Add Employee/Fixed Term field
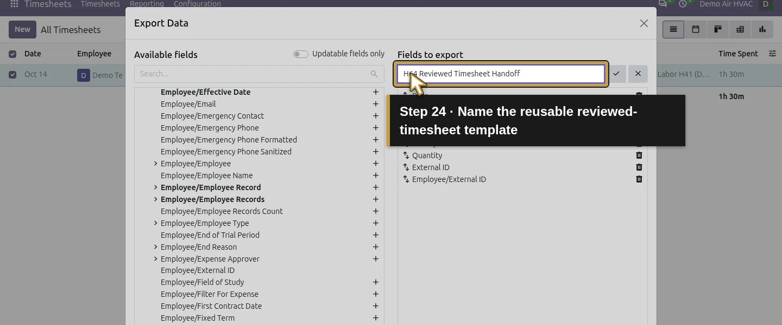782x325 pixels. click(x=375, y=318)
